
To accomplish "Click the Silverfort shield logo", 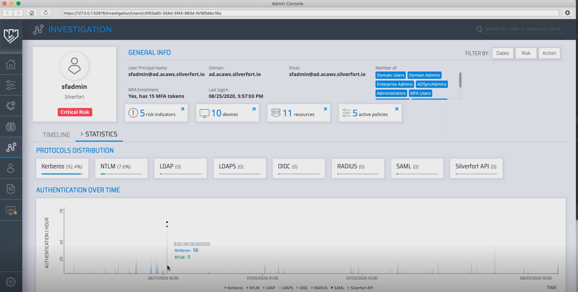I will (x=11, y=36).
